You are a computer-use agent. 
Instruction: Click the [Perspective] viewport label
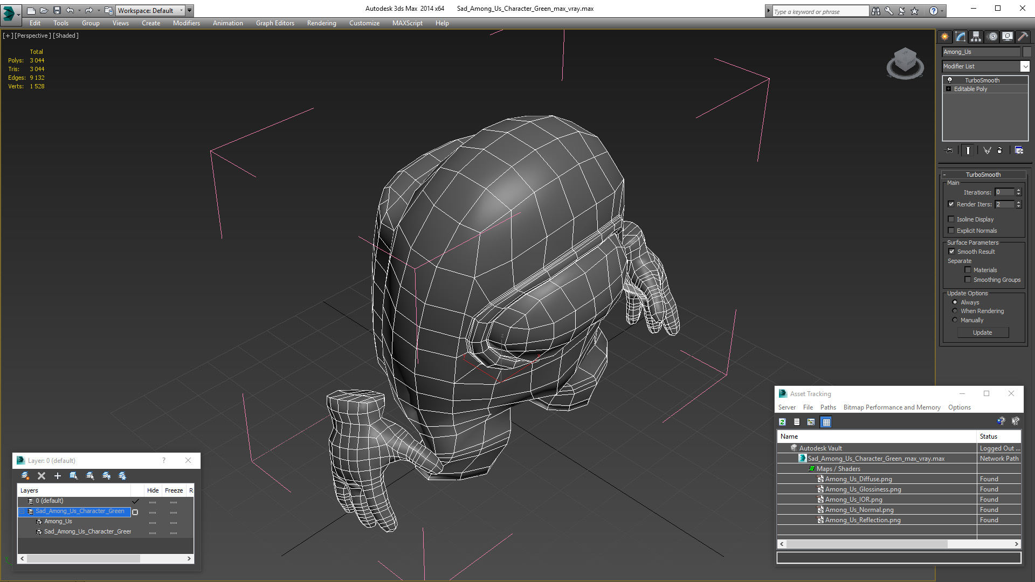pyautogui.click(x=33, y=36)
